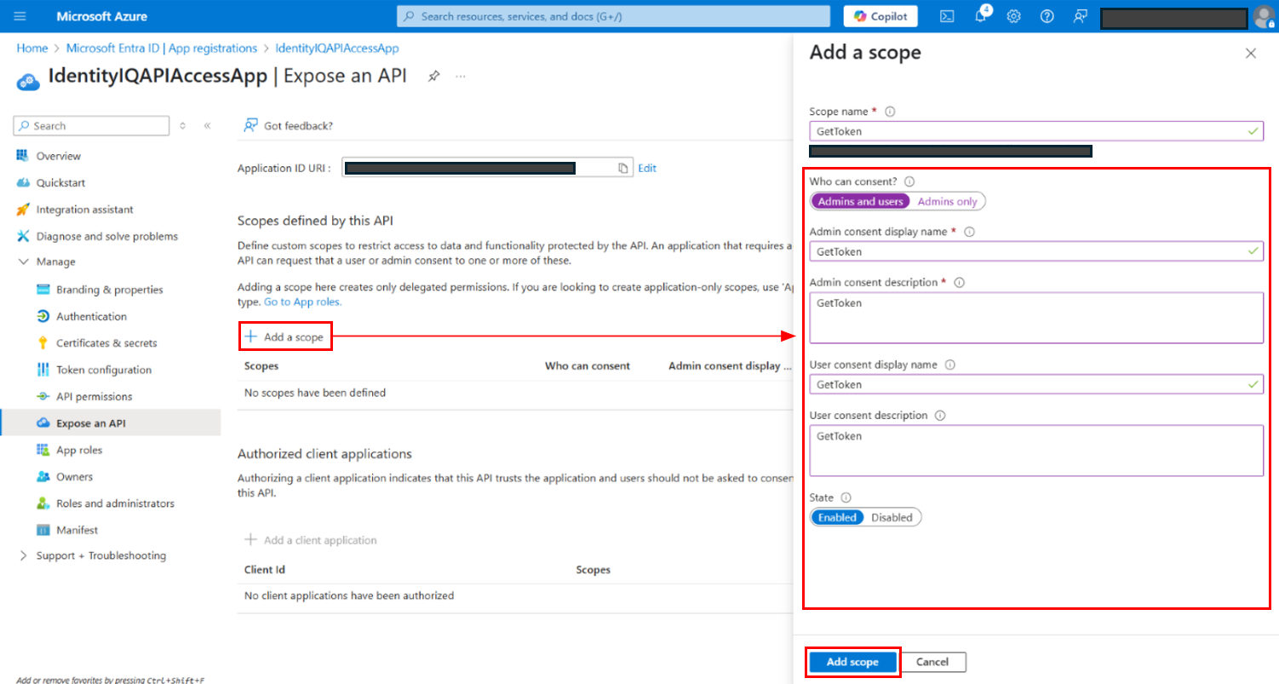Click the Add scope button
This screenshot has width=1279, height=684.
click(852, 662)
